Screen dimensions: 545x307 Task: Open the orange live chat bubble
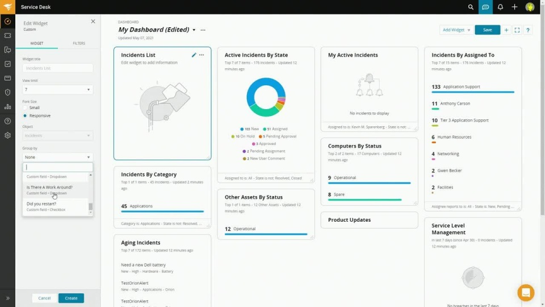coord(526,293)
